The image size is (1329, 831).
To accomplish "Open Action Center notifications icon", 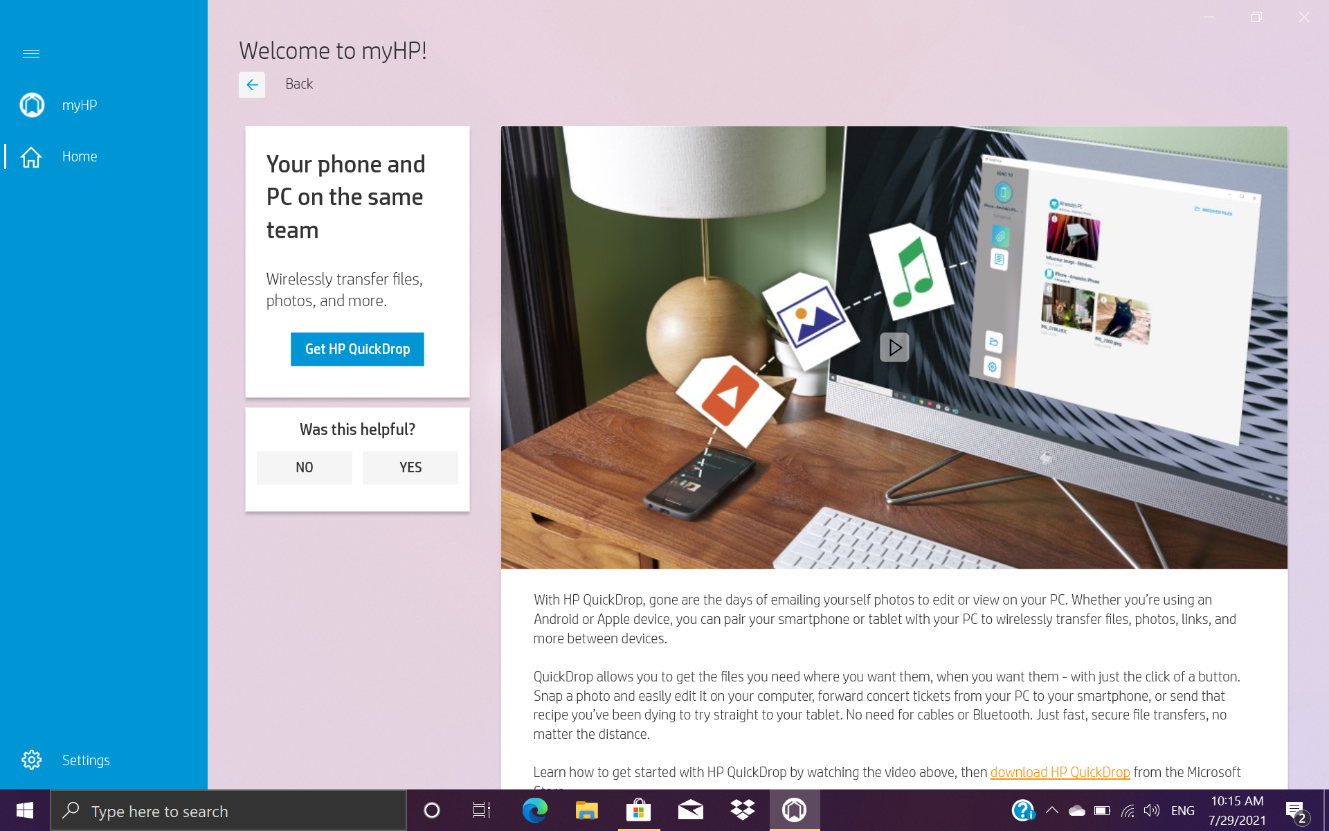I will click(1296, 811).
